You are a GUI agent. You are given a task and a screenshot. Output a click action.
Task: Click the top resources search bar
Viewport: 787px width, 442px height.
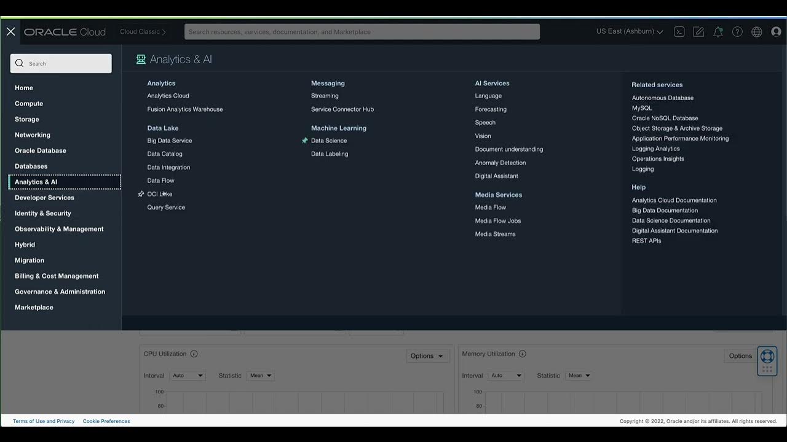click(x=362, y=32)
